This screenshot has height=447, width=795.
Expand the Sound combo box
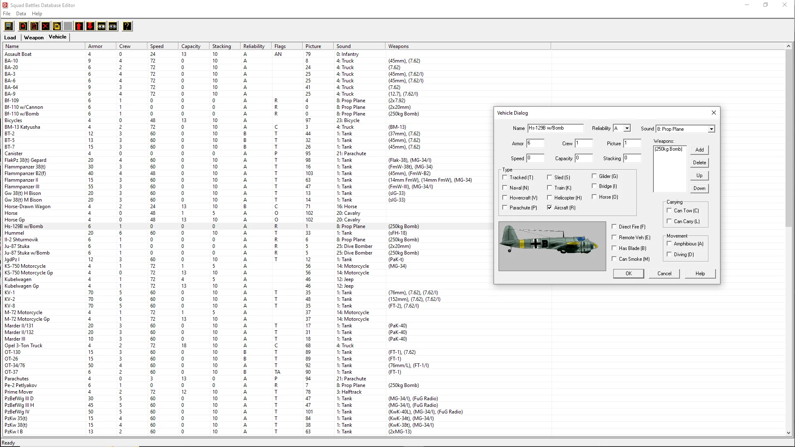click(711, 129)
